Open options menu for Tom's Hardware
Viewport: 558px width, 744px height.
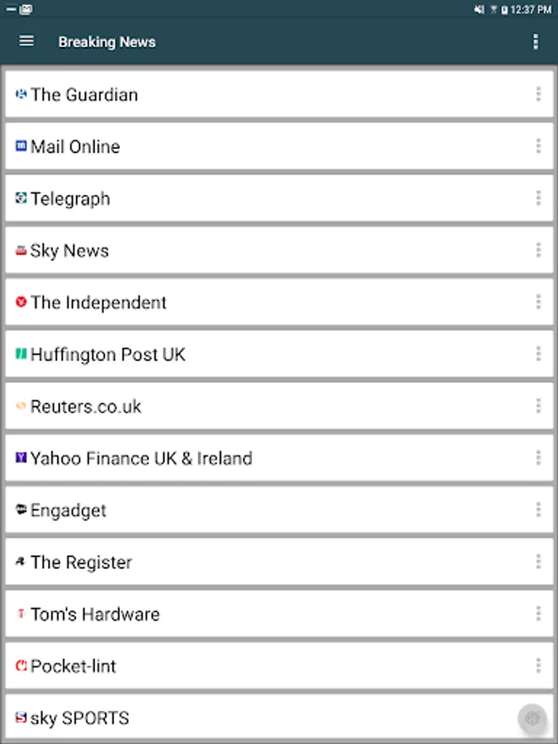[x=538, y=614]
